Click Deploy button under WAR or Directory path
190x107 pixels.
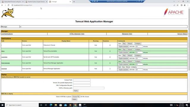[x=76, y=91]
